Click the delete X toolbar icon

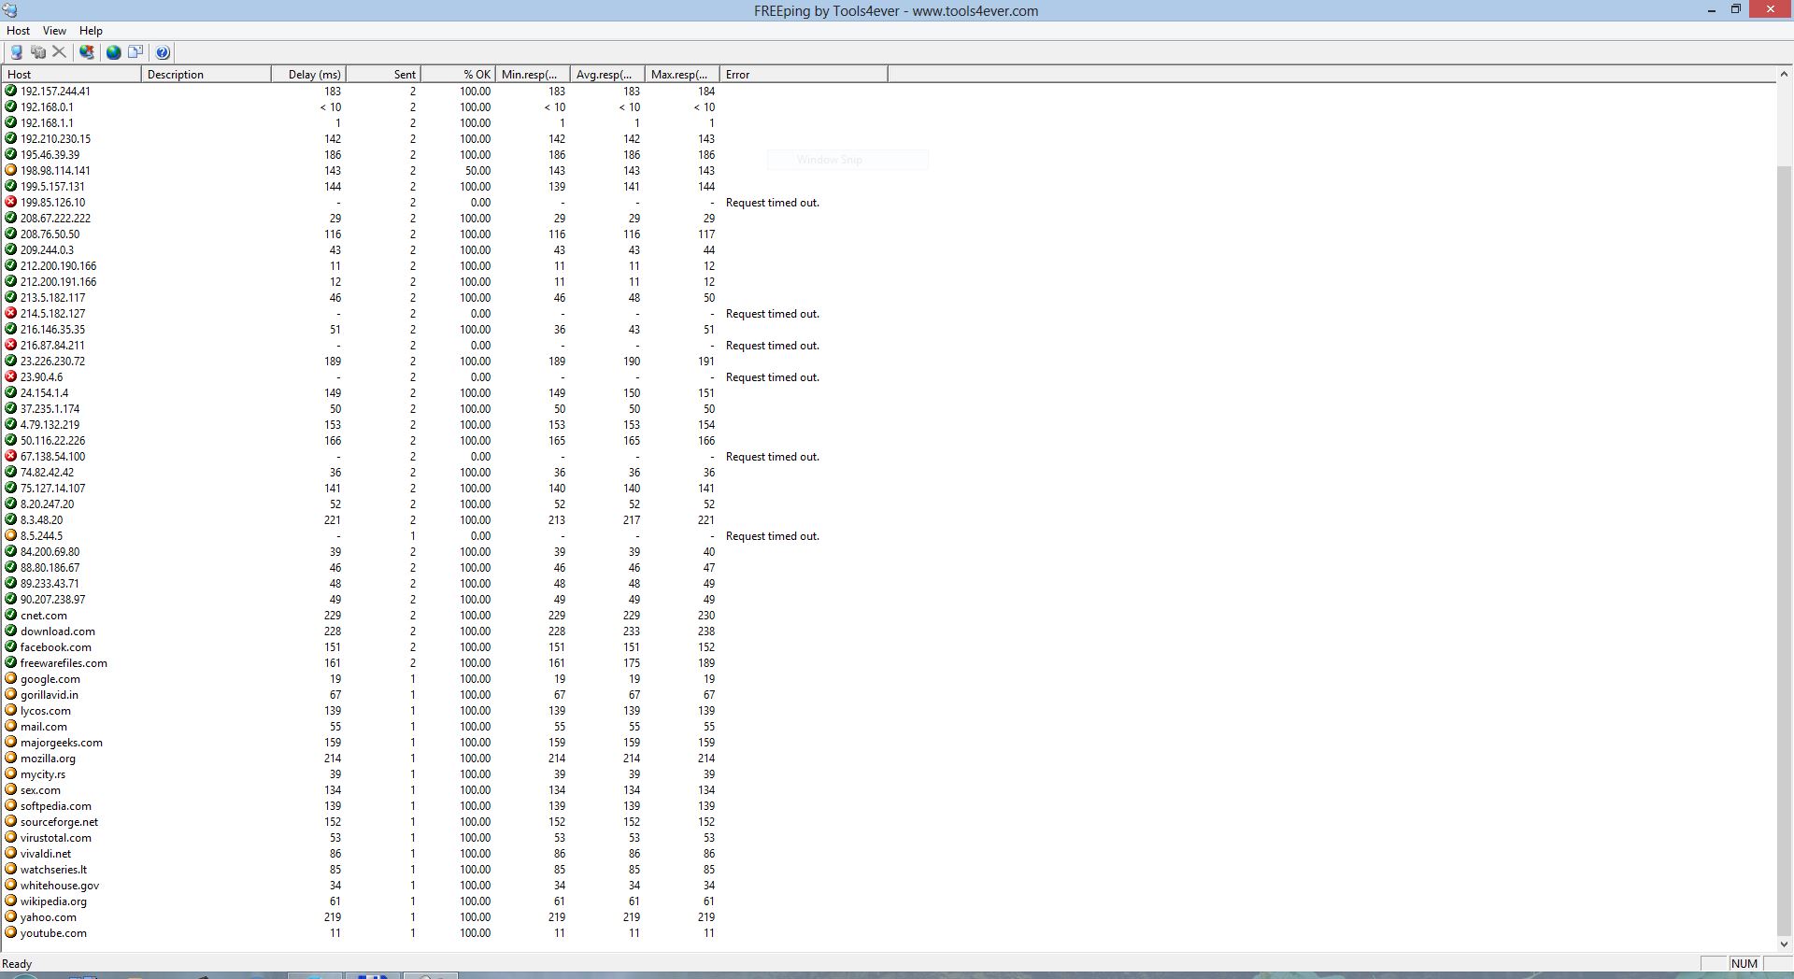(59, 52)
